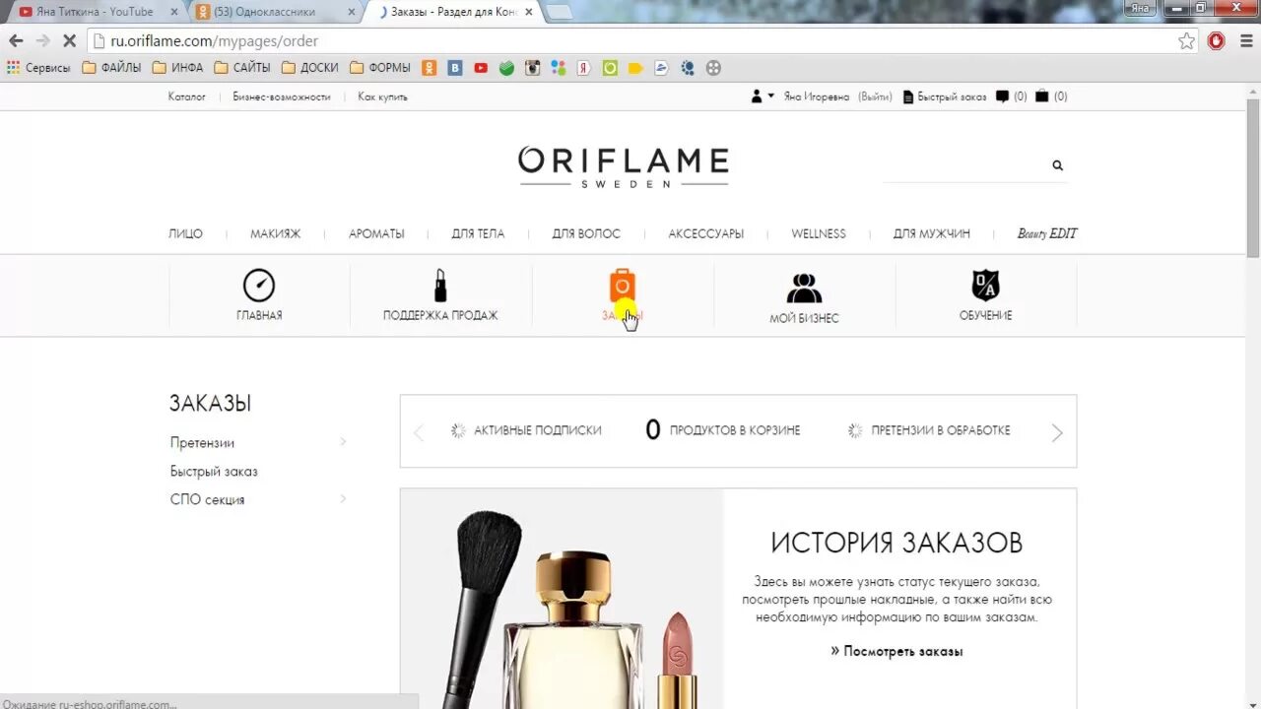Screen dimensions: 1261x709
Task: Click the page vertical scrollbar thumb
Action: [1253, 177]
